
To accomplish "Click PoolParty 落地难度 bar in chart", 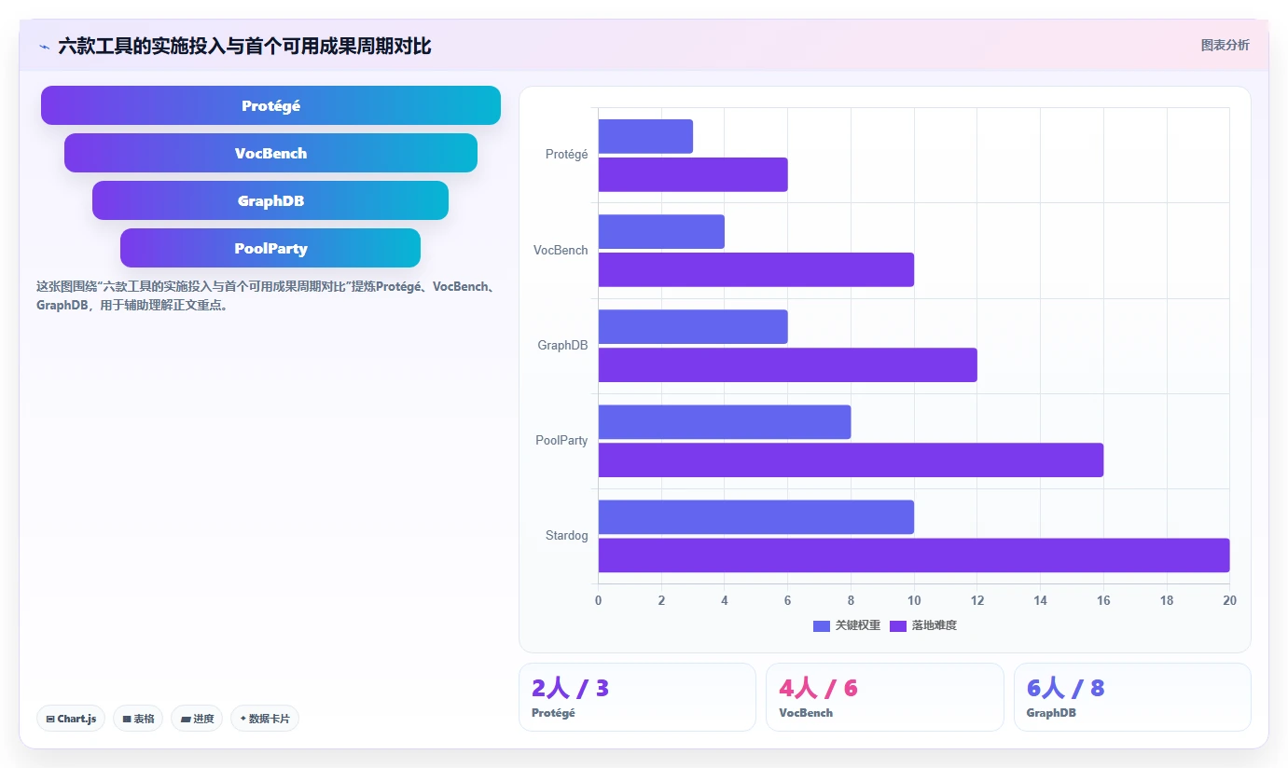I will (851, 459).
